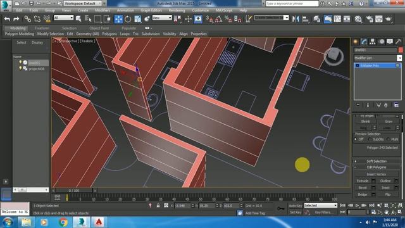Click the time slider 0 / 100 handle

click(74, 191)
